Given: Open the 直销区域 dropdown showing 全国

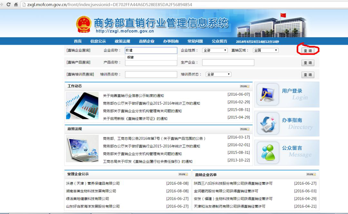Looking at the screenshot, I should (265, 50).
